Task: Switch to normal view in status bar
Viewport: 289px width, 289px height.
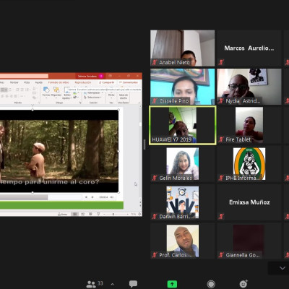Action: point(74,214)
